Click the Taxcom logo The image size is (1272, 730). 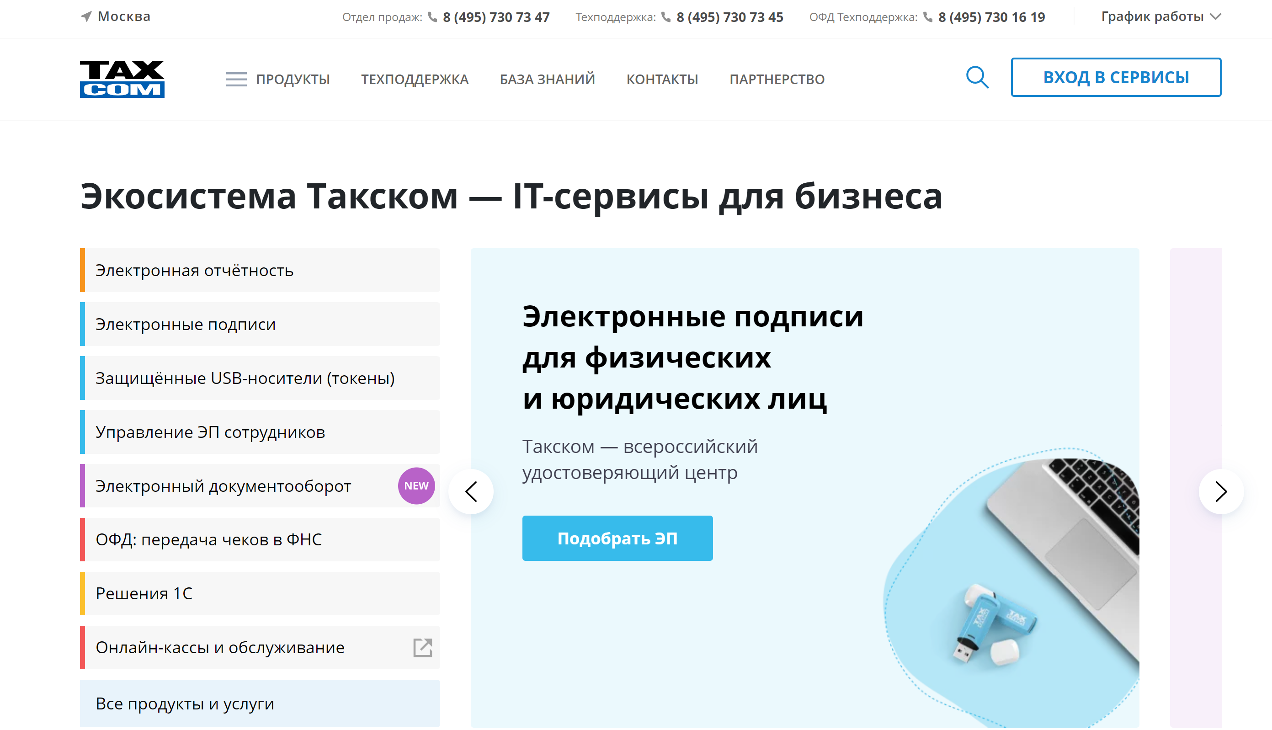point(122,79)
